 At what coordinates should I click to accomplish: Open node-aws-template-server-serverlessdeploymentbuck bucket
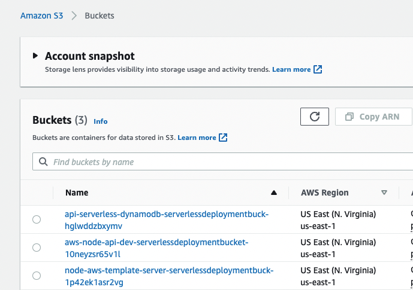(x=169, y=276)
